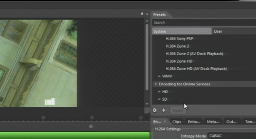Open the presets gear options menu
The image size is (256, 139).
click(155, 110)
